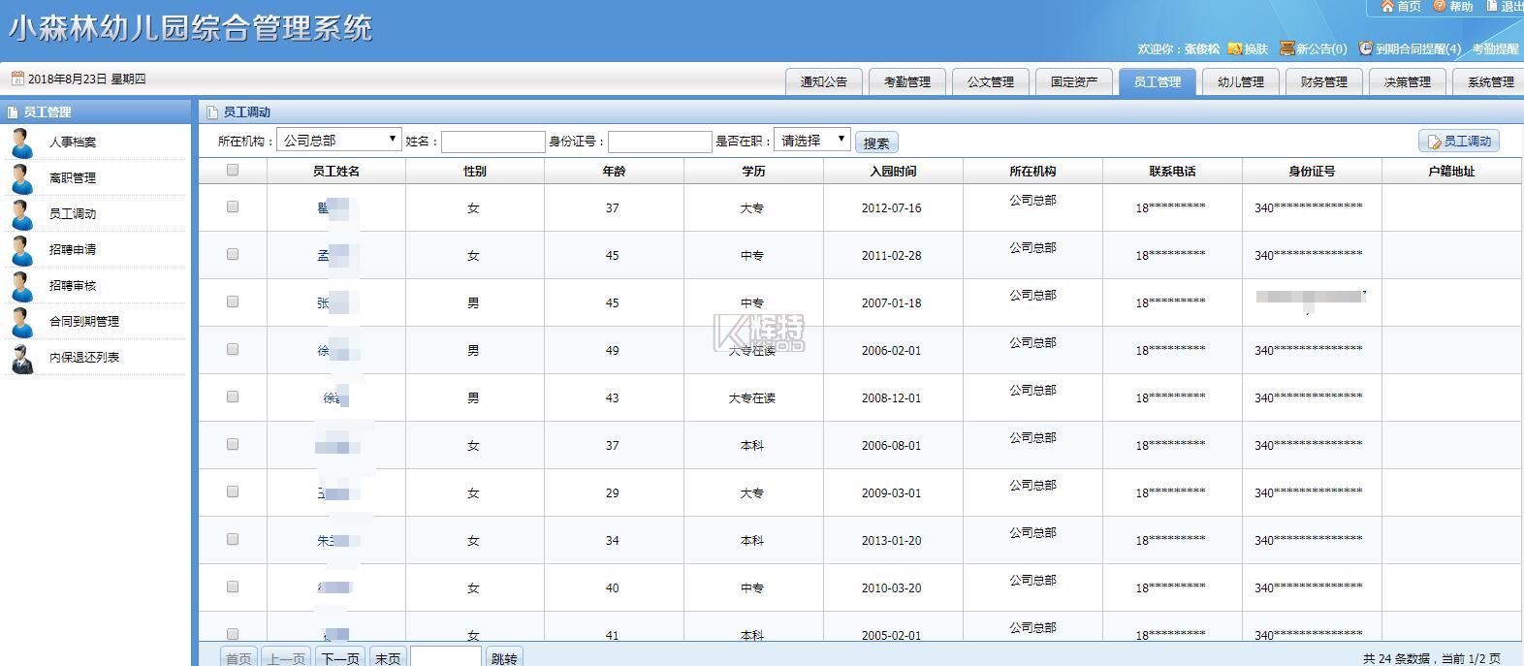1524x666 pixels.
Task: Click the 人事档案 sidebar person icon
Action: [x=21, y=142]
